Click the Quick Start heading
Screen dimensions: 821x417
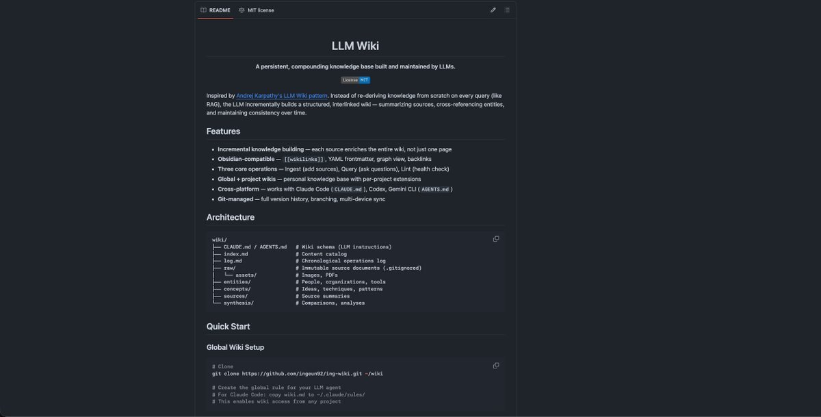[x=228, y=327]
